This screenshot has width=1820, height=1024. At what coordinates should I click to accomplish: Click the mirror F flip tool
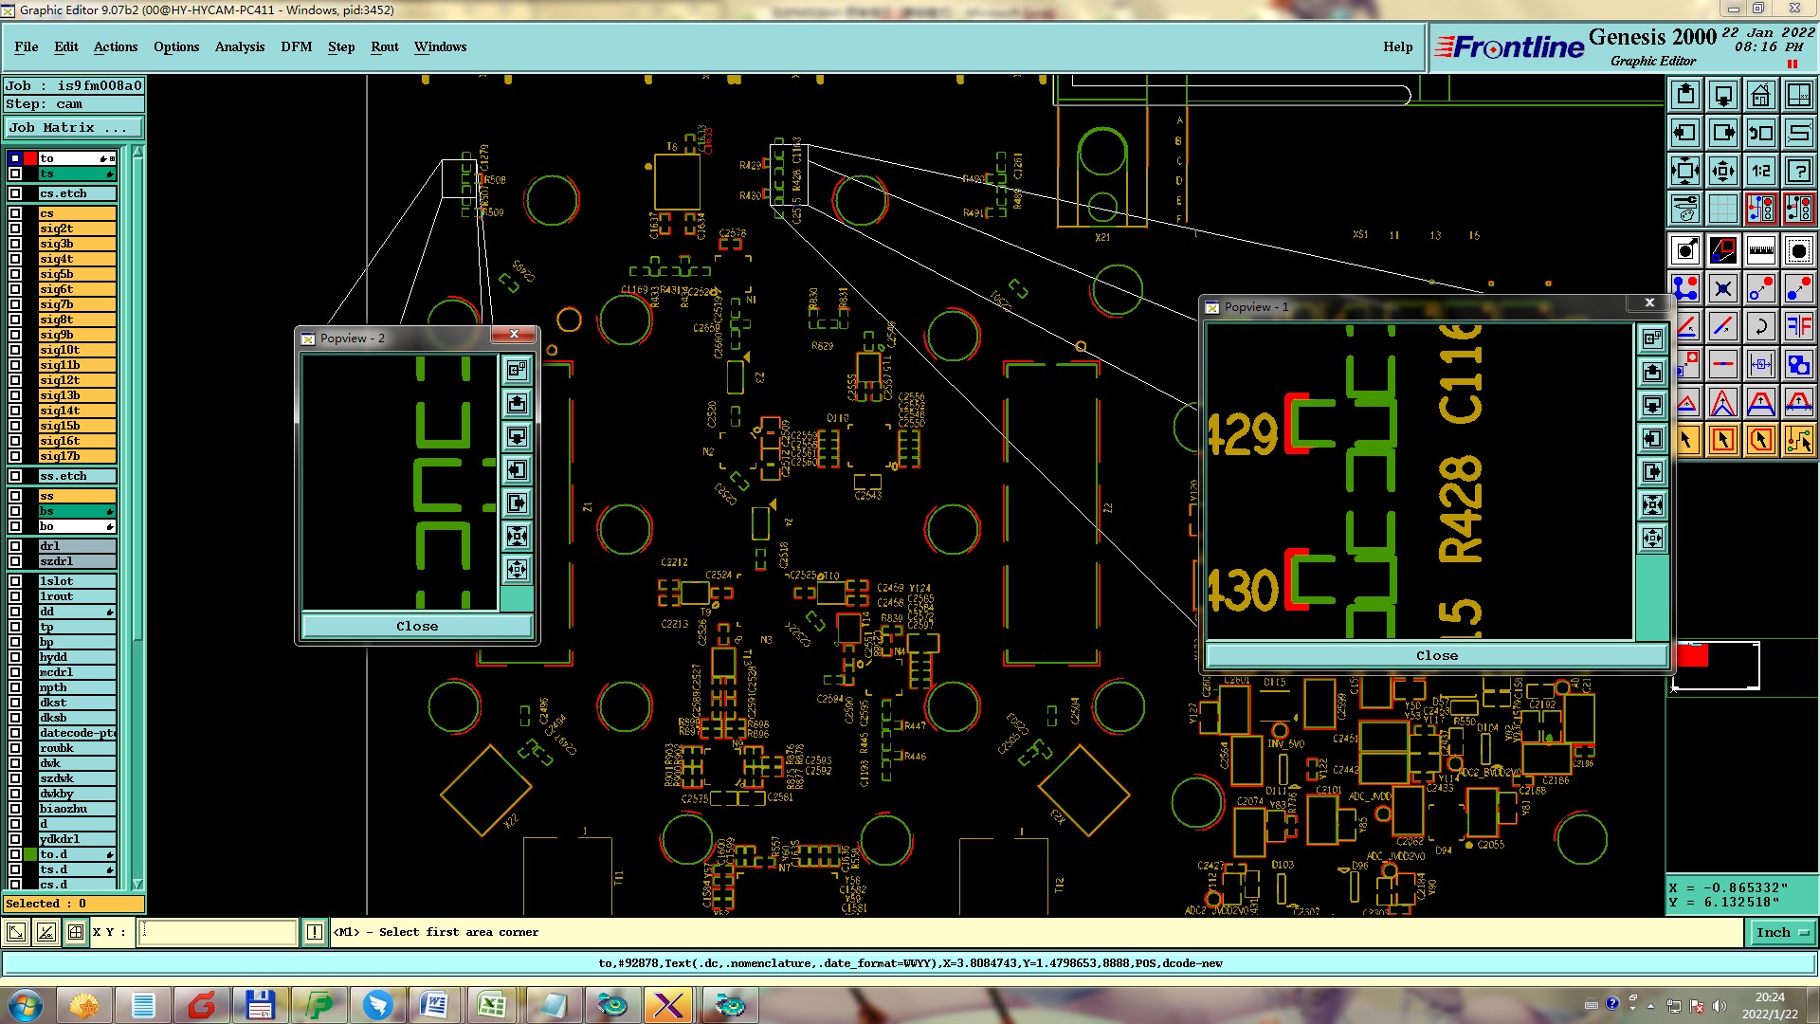pyautogui.click(x=1798, y=326)
